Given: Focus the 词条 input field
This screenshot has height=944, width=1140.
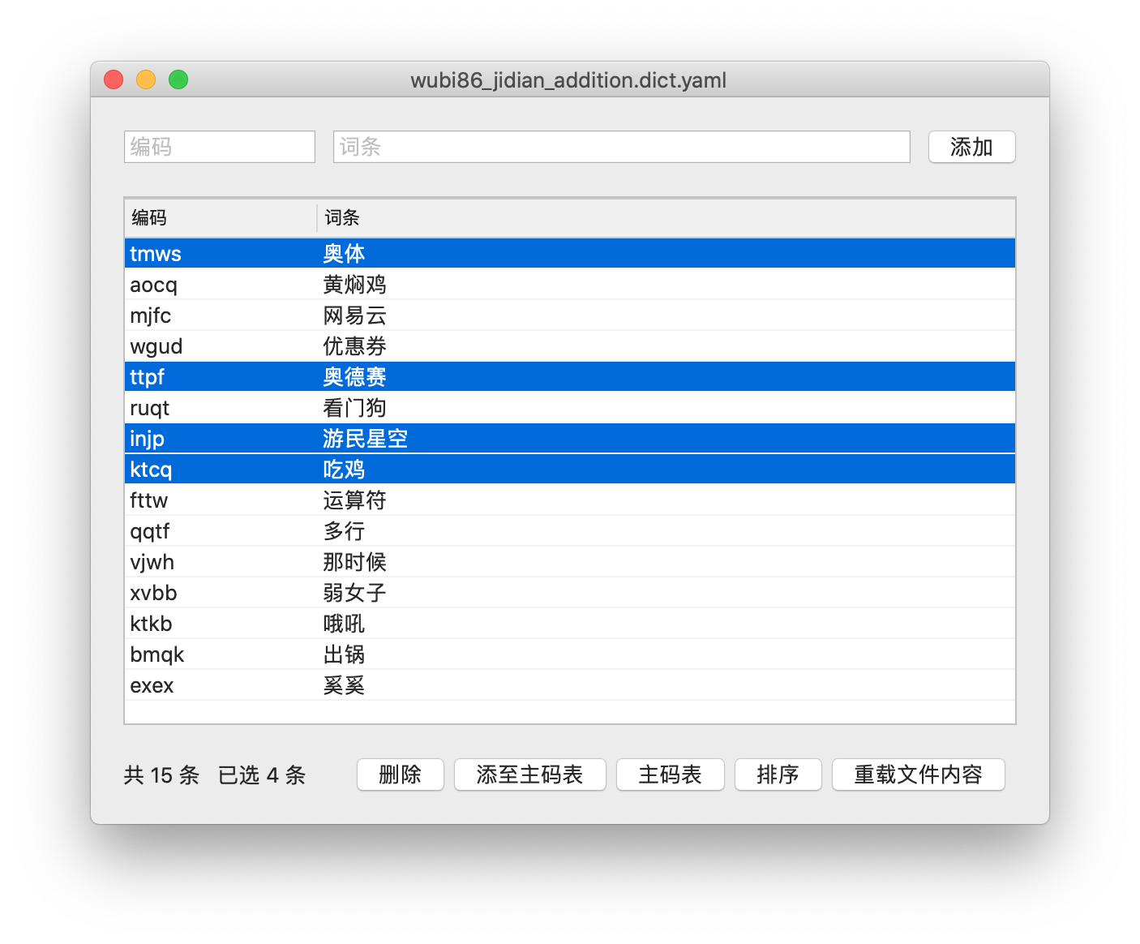Looking at the screenshot, I should click(621, 147).
